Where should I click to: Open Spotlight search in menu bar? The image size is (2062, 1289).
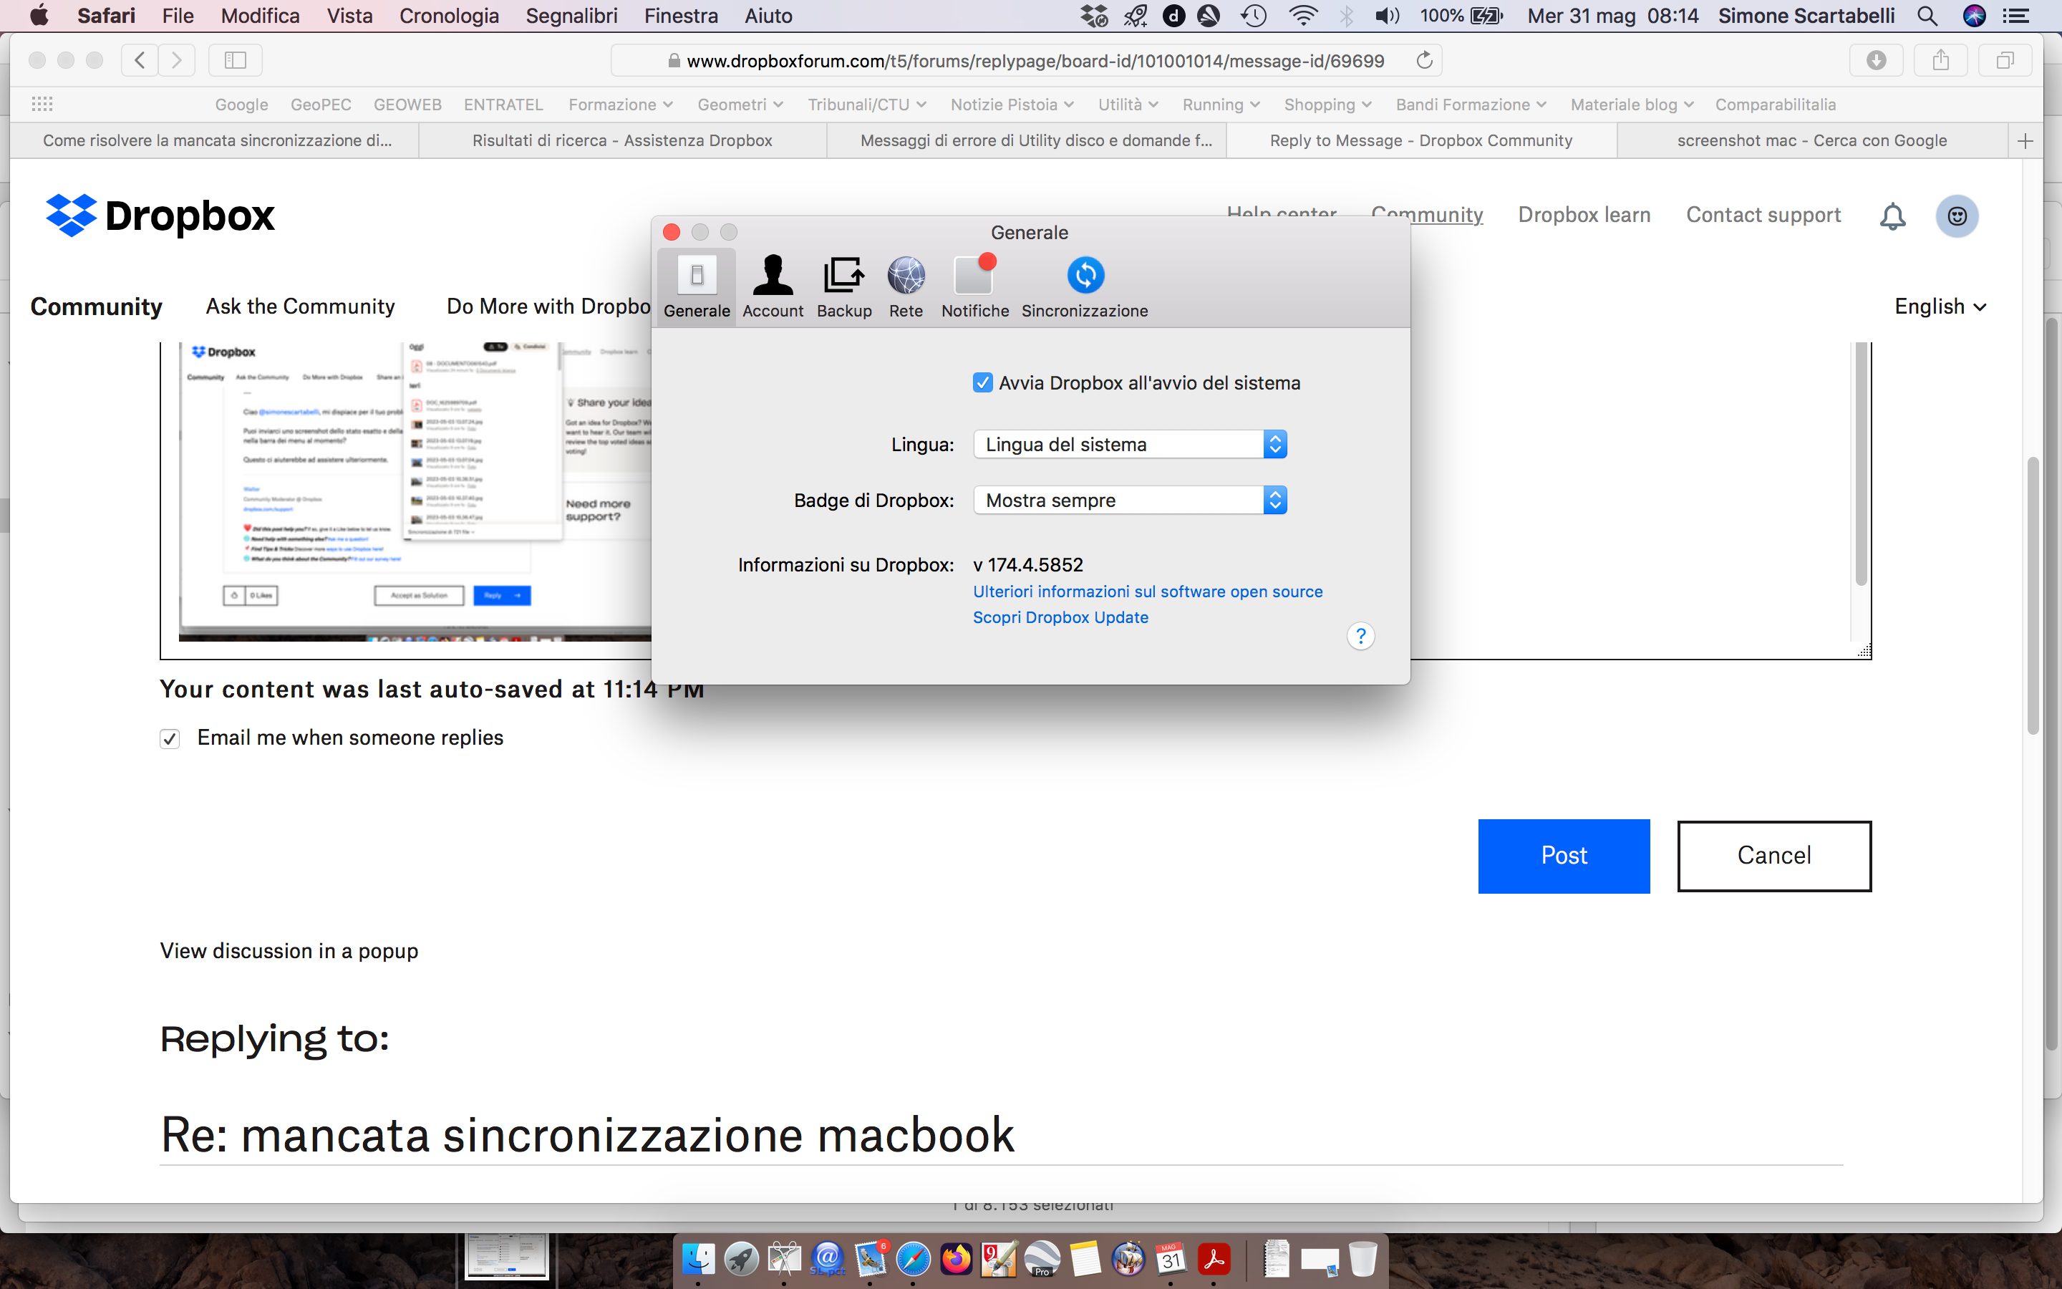1927,15
